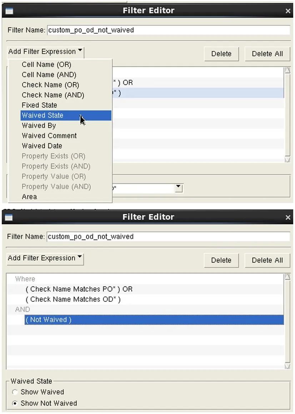Click Delete All button in top dialog
Viewport: 295px width, 414px height.
pos(267,54)
